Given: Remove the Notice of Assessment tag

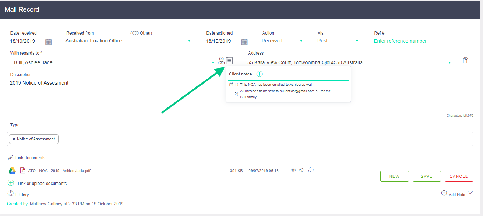Looking at the screenshot, I should [14, 139].
